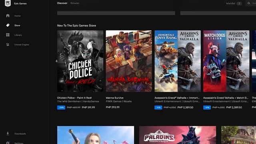Click 'Assassin's Creed Valhalla + Watch D...' title
Viewport: 256px width, 144px height.
(226, 98)
